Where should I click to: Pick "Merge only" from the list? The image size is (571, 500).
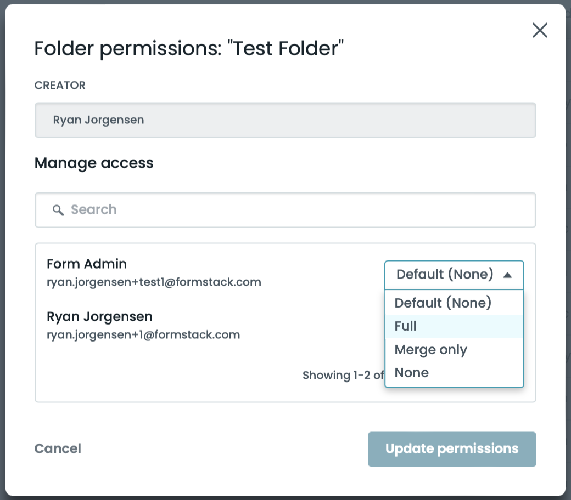430,350
